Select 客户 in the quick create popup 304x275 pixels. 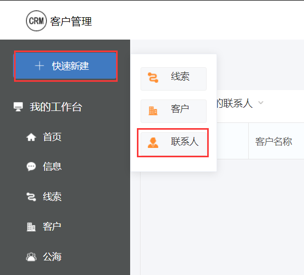pyautogui.click(x=173, y=111)
